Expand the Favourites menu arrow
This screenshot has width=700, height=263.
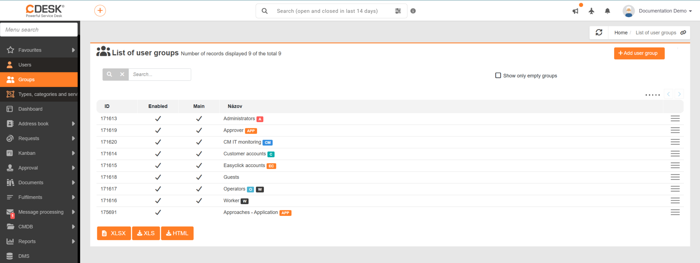click(73, 50)
